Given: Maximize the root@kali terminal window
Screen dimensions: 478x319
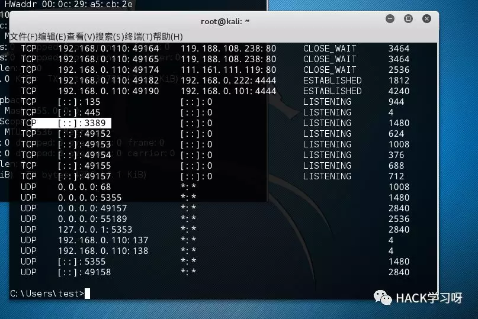Looking at the screenshot, I should (x=408, y=19).
